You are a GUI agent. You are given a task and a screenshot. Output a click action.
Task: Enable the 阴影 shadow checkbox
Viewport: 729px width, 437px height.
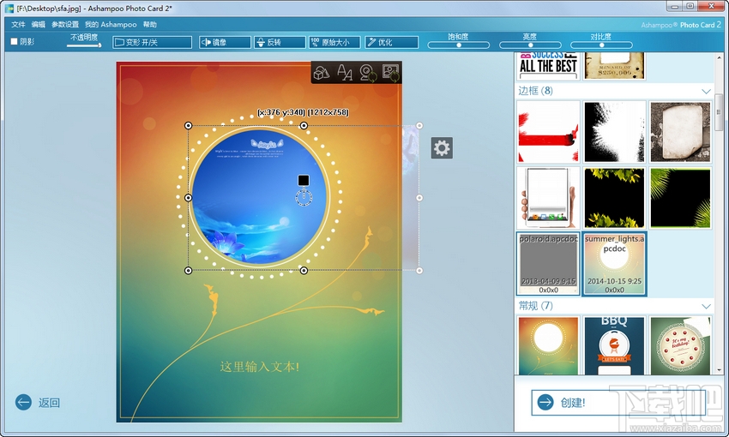click(x=14, y=41)
